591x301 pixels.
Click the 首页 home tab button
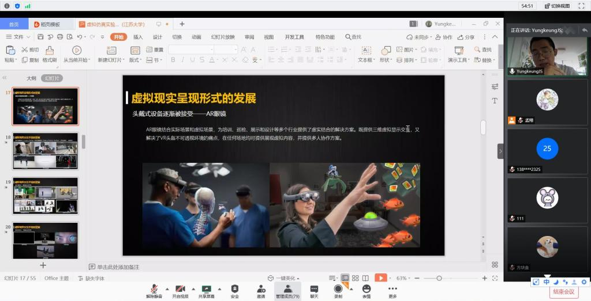(x=14, y=24)
